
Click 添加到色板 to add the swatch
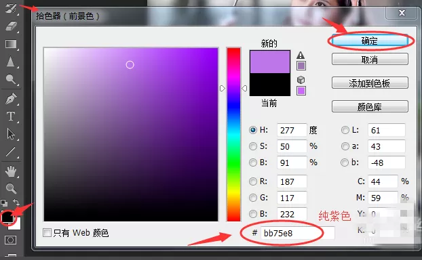(x=370, y=83)
